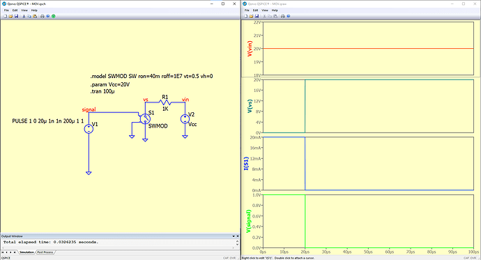The height and width of the screenshot is (260, 481).
Task: Click the .model SWMOD directive text
Action: (151, 77)
